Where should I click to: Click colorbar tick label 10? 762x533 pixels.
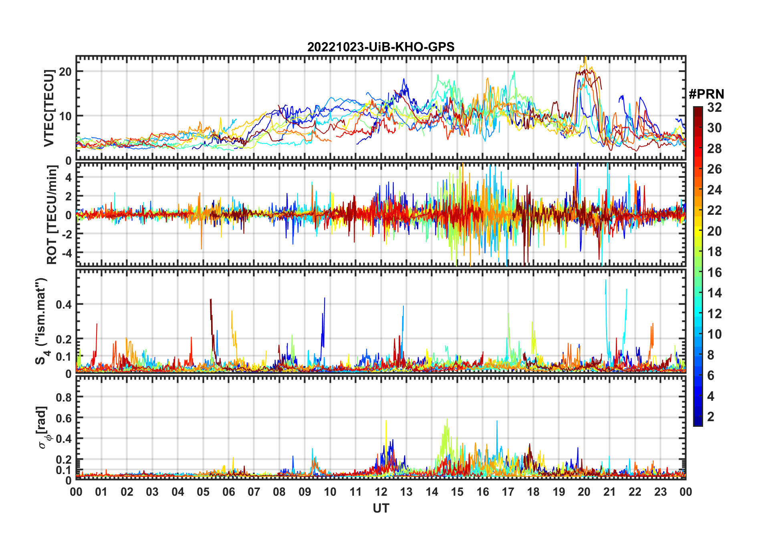(x=714, y=334)
